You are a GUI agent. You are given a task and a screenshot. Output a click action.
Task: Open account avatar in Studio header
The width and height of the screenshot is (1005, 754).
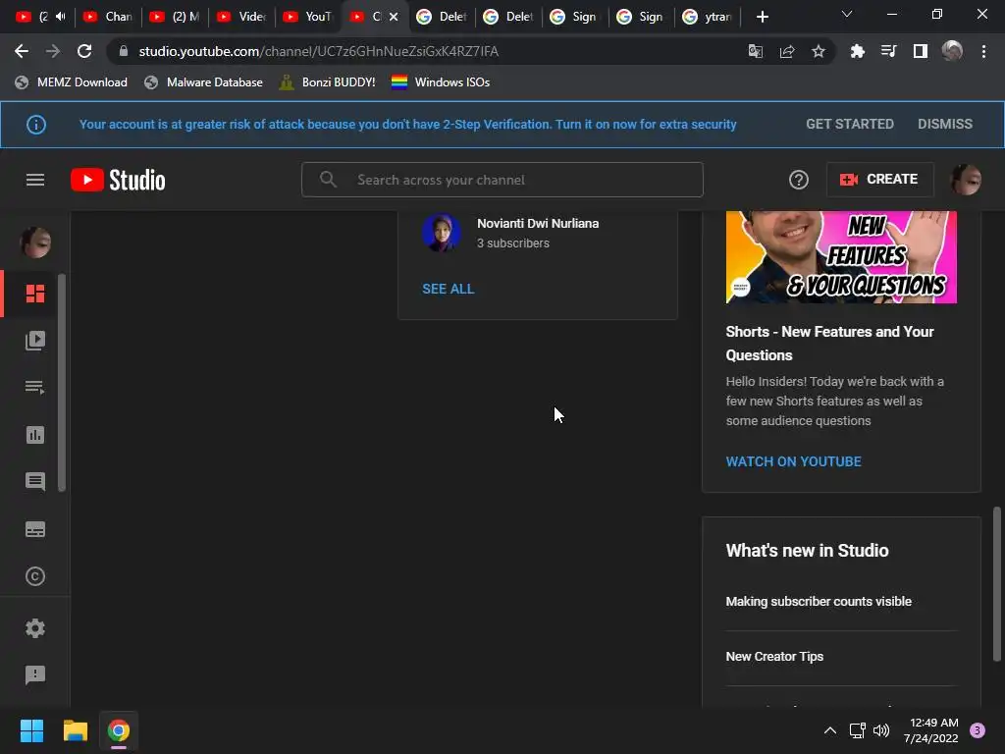pyautogui.click(x=966, y=180)
